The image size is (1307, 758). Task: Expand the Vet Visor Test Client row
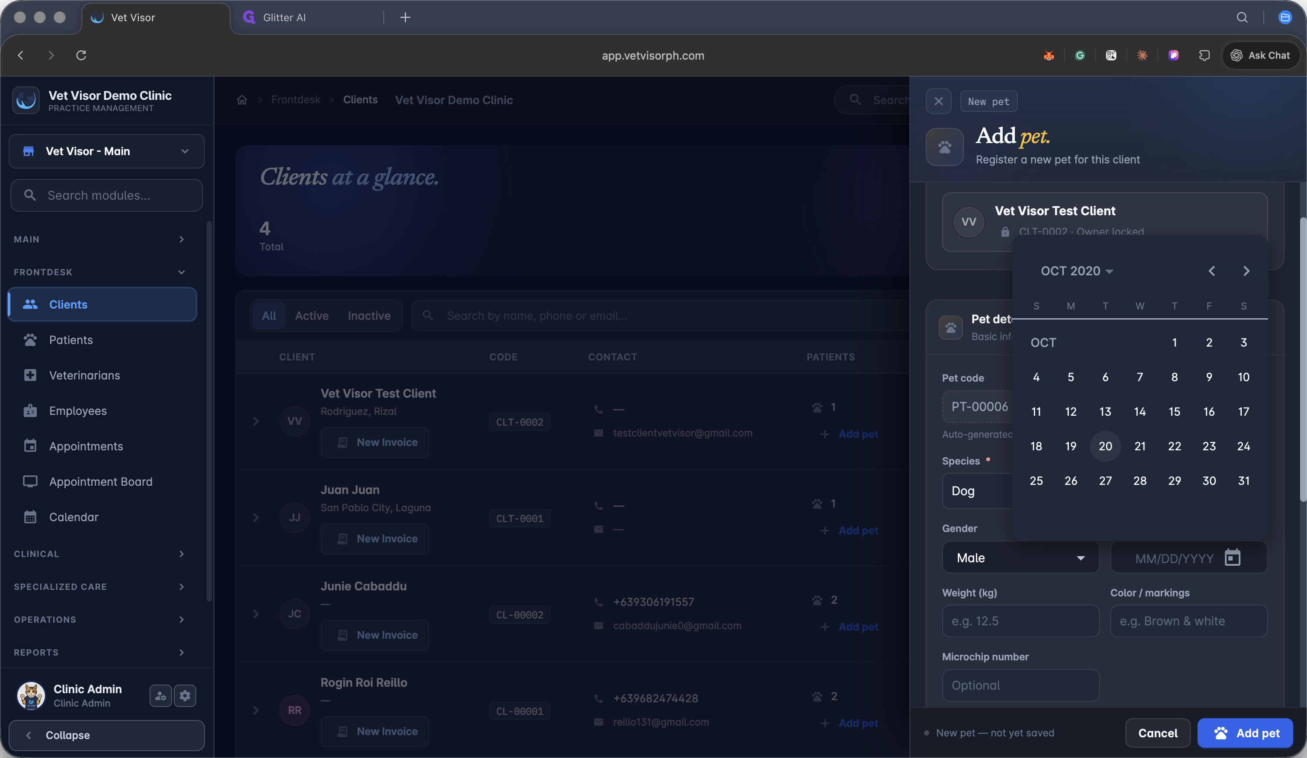(x=256, y=421)
